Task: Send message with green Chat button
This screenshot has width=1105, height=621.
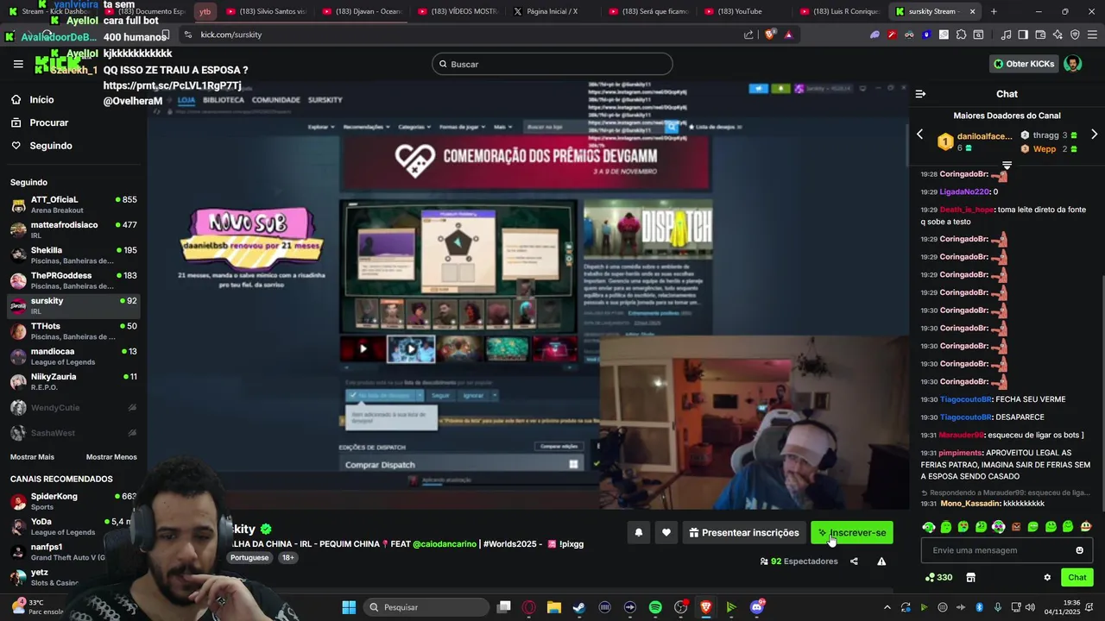Action: [x=1077, y=577]
